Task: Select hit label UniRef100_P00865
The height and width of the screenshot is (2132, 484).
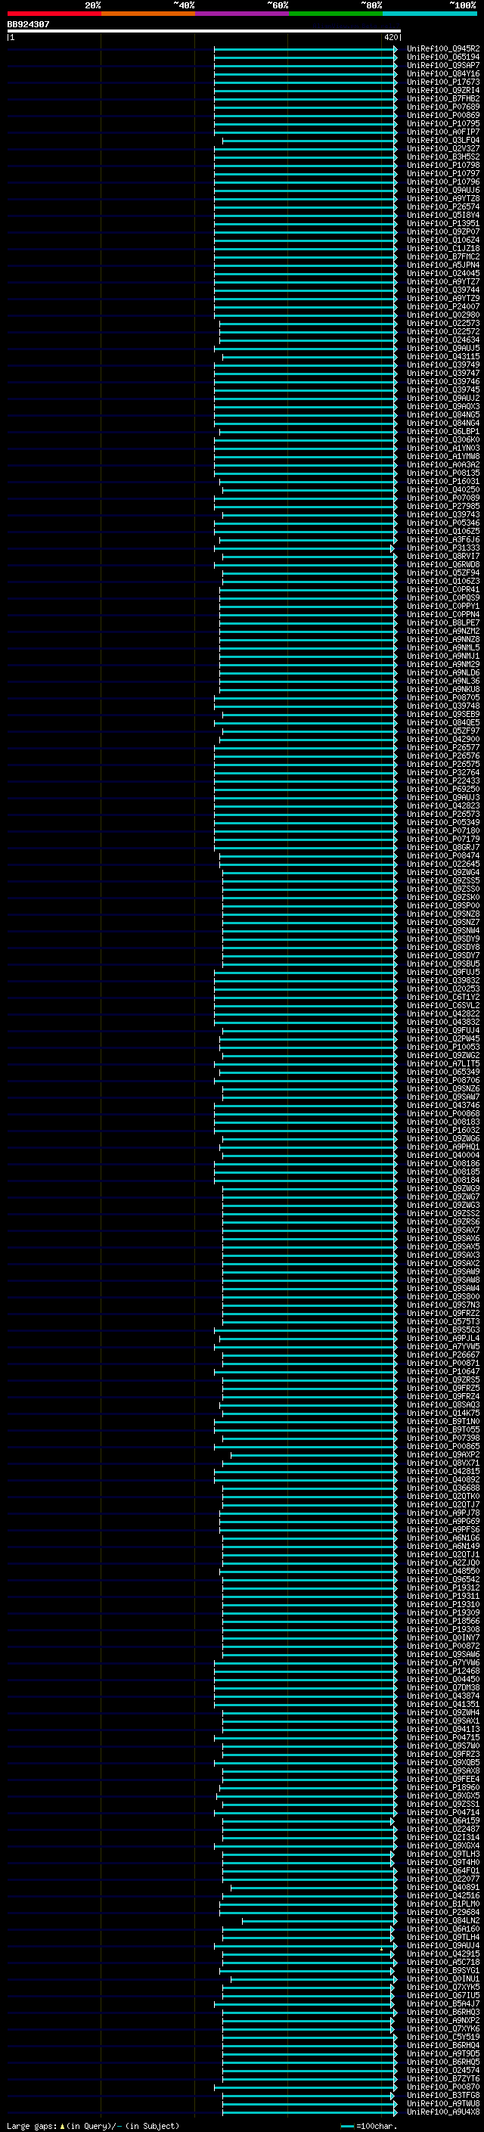Action: [442, 1446]
